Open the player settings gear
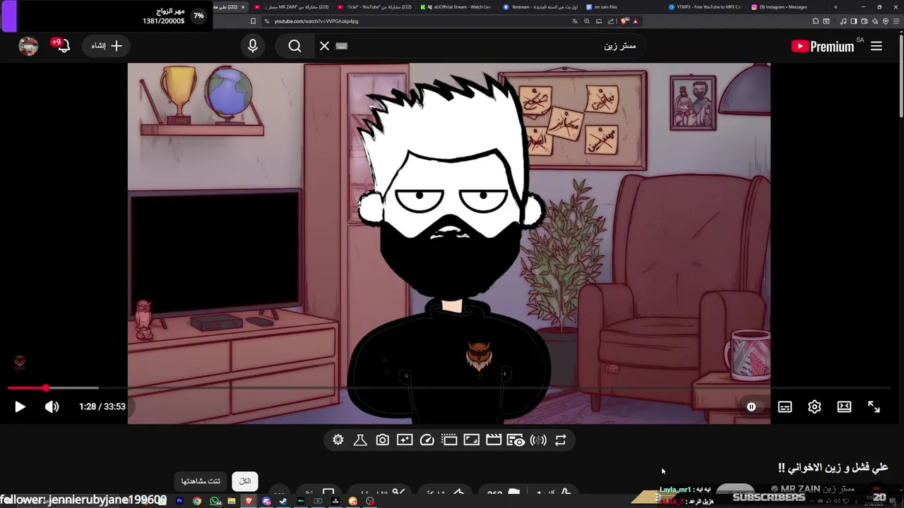 pyautogui.click(x=814, y=406)
